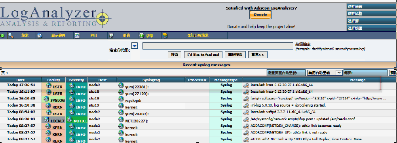Expand advanced options with 高亮>> button
397x143 pixels.
pyautogui.click(x=258, y=55)
